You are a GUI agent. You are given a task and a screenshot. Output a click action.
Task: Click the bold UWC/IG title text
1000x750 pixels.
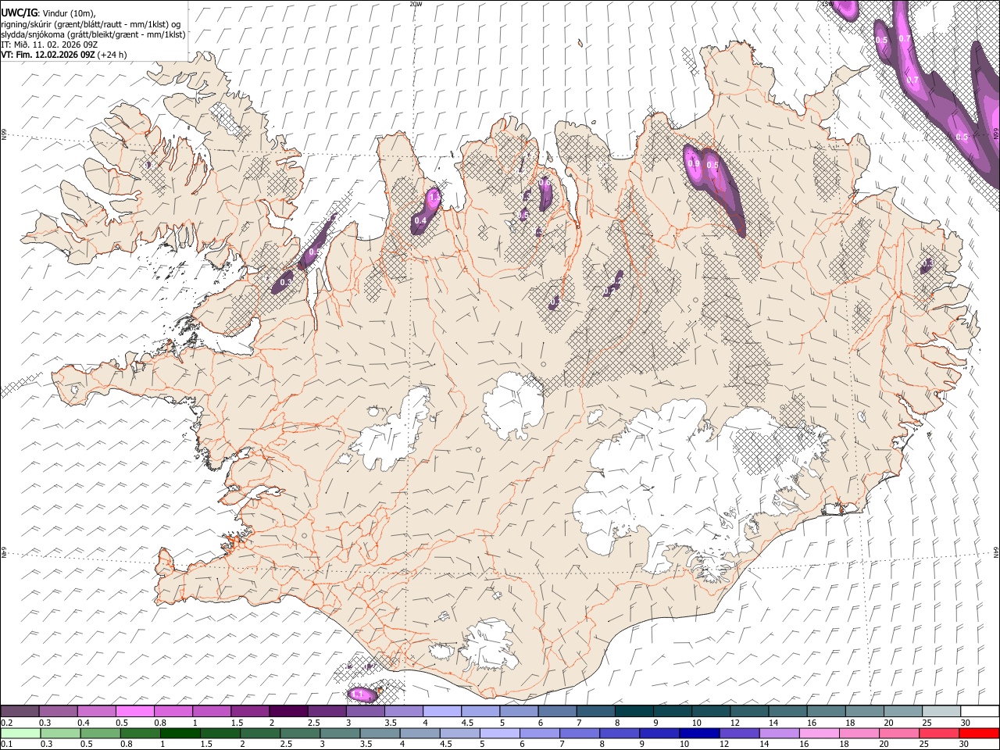click(x=19, y=12)
